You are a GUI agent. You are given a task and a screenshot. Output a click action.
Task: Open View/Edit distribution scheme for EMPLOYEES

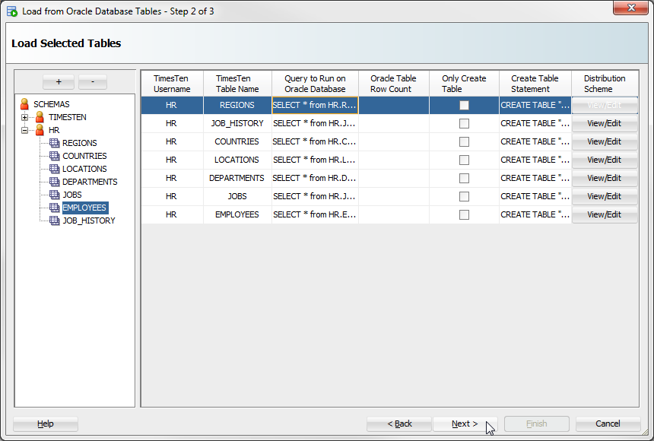click(x=605, y=214)
